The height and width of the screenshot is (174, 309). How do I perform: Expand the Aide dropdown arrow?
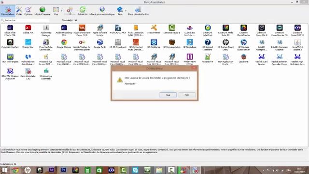126,11
